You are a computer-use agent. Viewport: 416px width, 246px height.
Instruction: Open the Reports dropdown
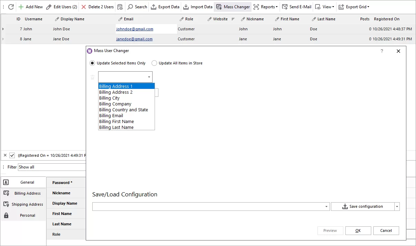pyautogui.click(x=266, y=7)
